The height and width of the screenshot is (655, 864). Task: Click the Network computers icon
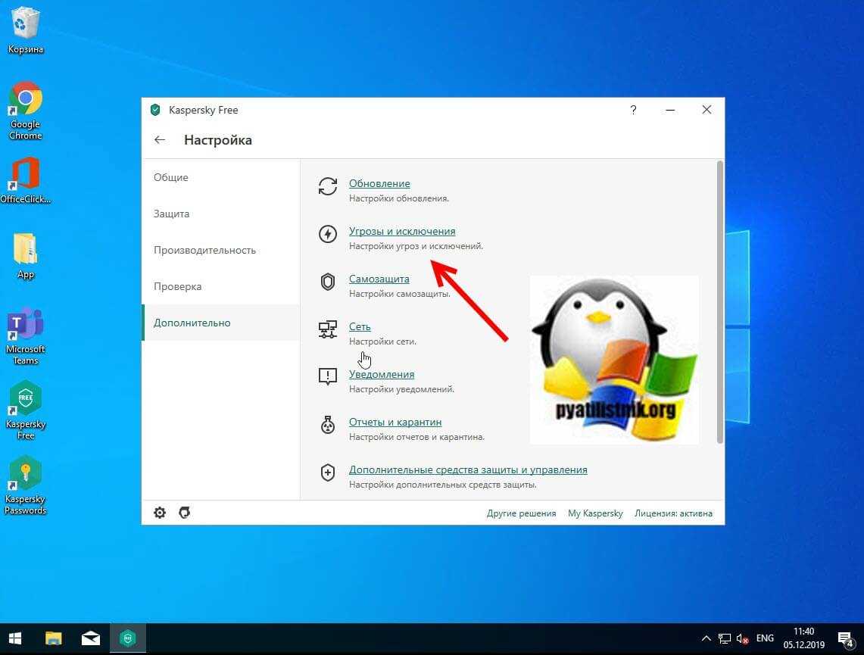327,329
